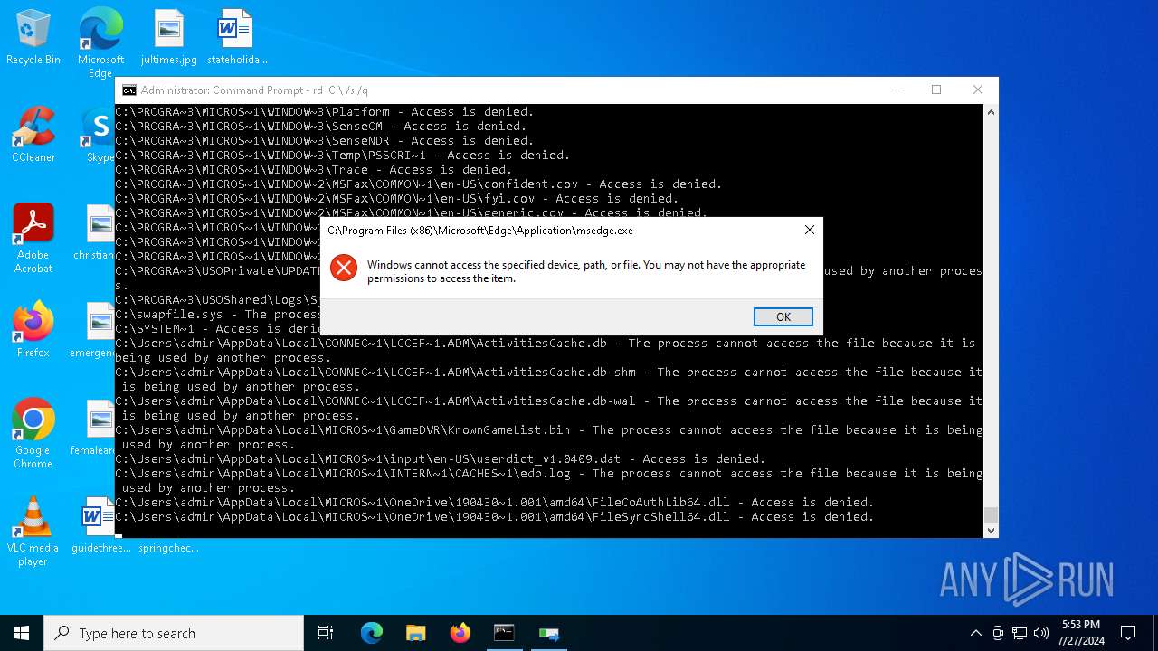Image resolution: width=1158 pixels, height=651 pixels.
Task: Launch Edge from the taskbar
Action: tap(372, 633)
